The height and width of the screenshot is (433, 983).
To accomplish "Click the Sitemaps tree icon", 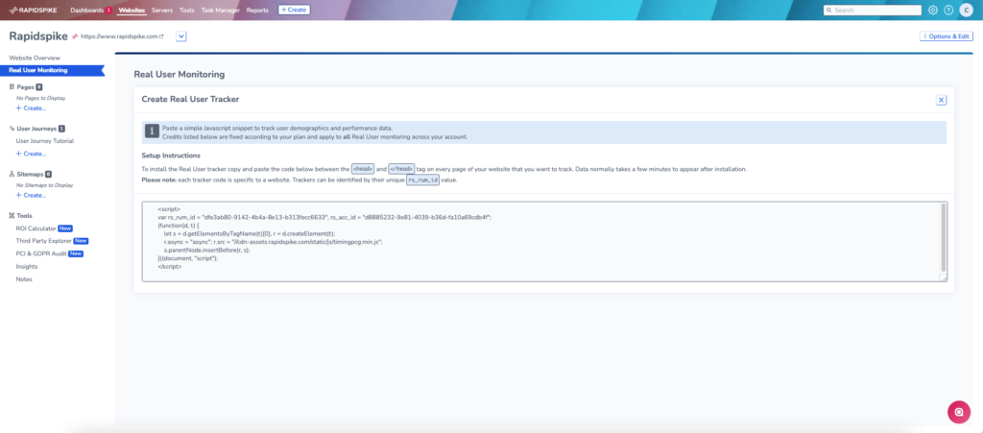I will (x=12, y=174).
